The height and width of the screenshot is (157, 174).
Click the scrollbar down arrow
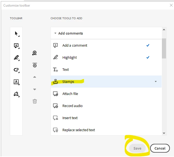[164, 133]
